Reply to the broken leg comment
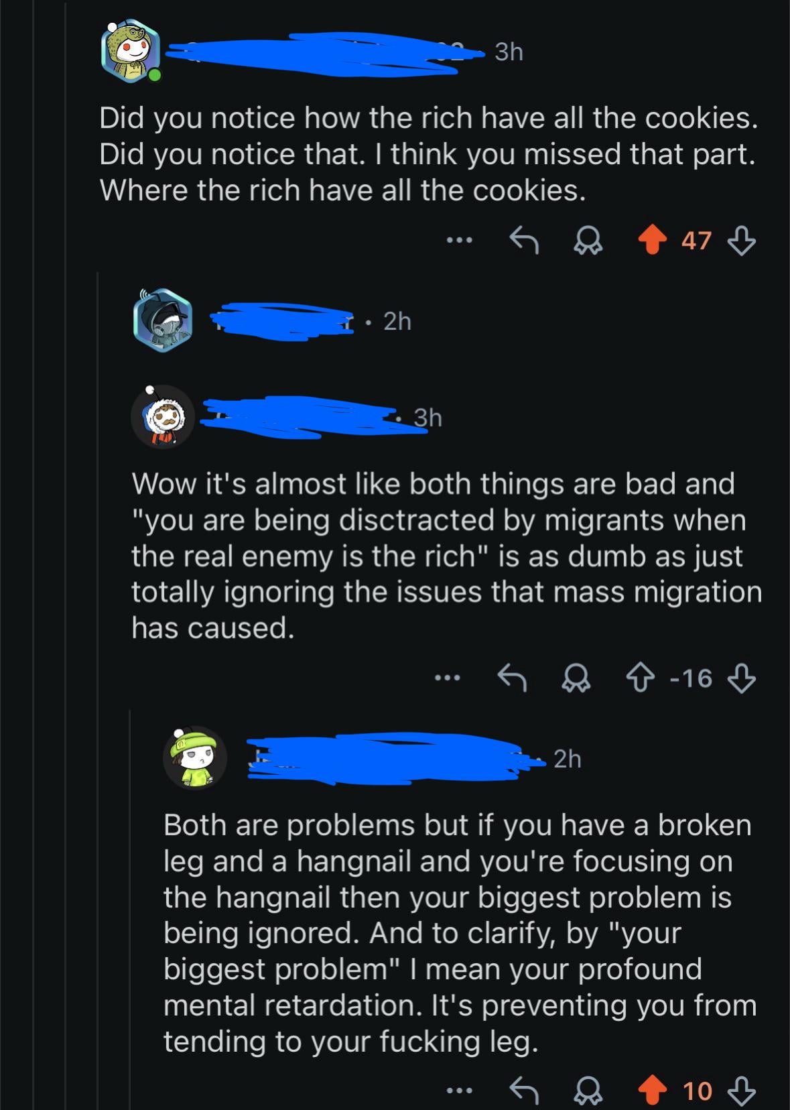The image size is (790, 1110). (525, 1091)
